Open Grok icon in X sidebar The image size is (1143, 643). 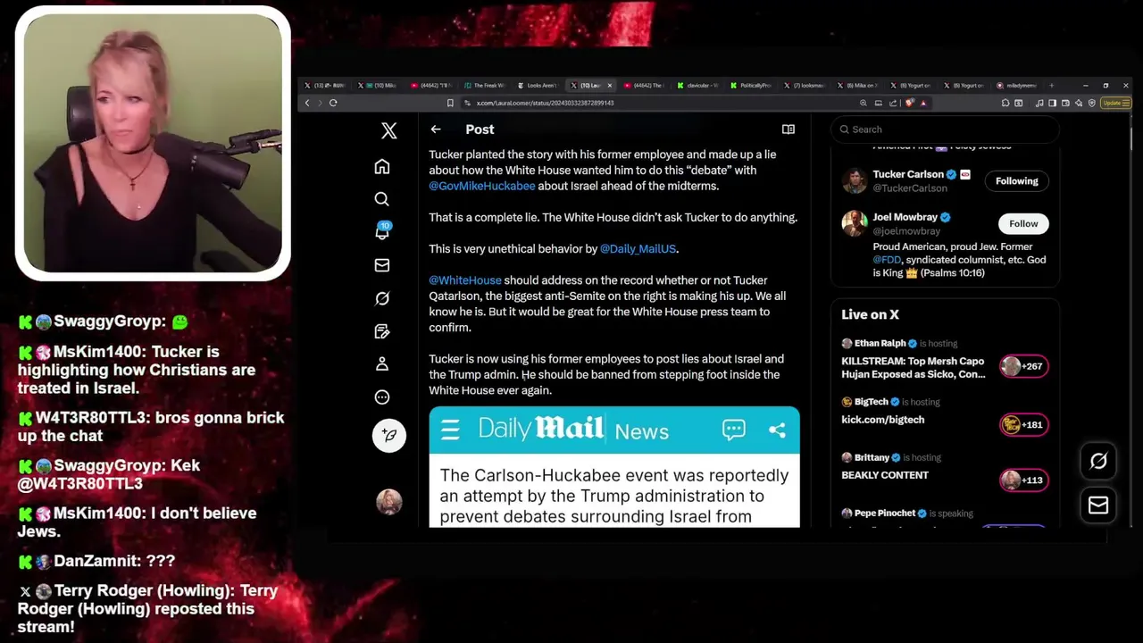point(382,298)
